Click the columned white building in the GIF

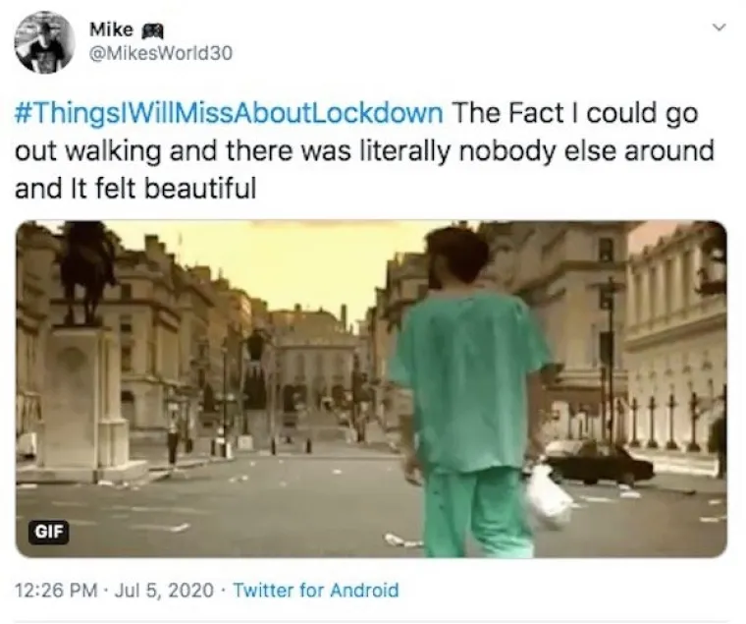pos(675,343)
